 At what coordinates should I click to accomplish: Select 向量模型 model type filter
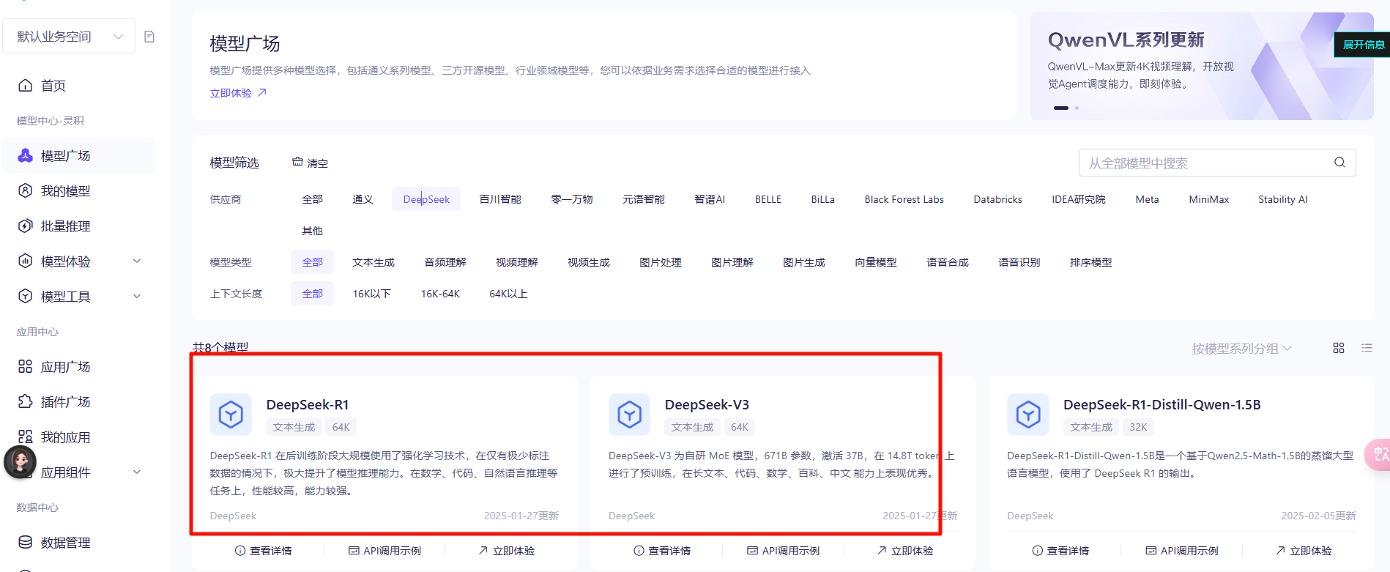[875, 262]
